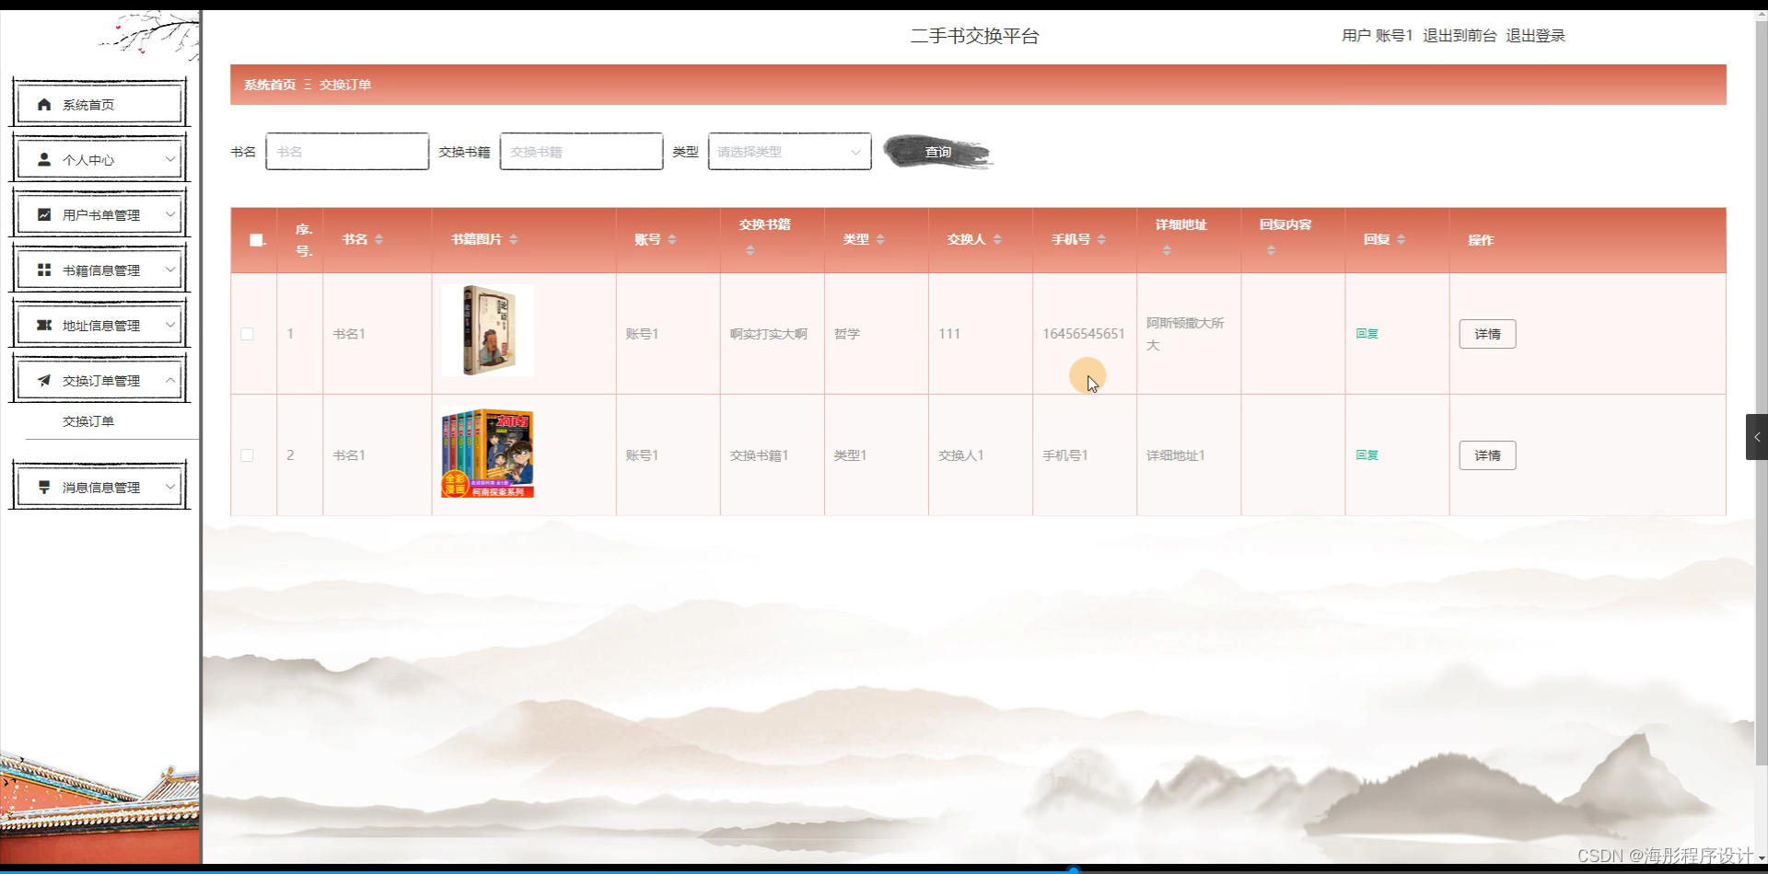This screenshot has height=874, width=1768.
Task: Select the person icon for 个人中心
Action: [x=43, y=159]
